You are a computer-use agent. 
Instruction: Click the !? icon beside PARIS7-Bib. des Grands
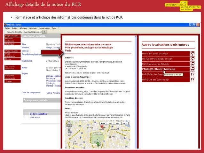192,74
